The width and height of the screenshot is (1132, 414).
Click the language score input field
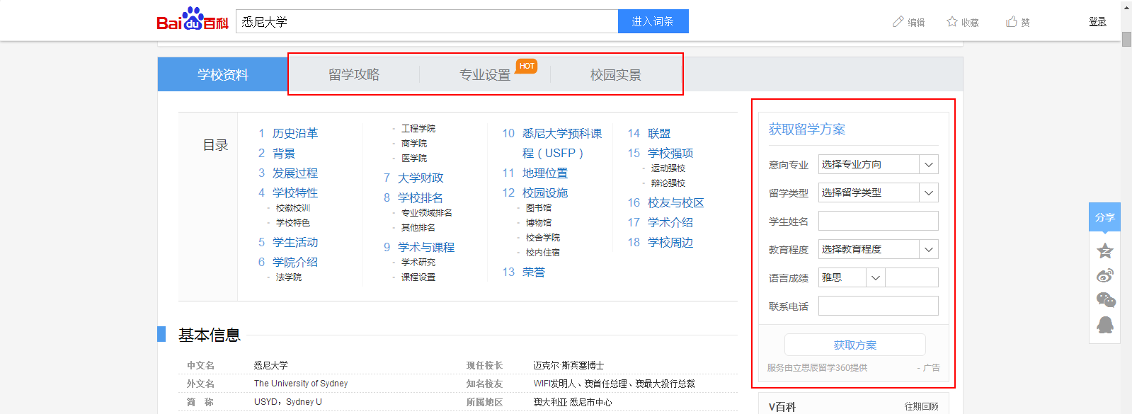[912, 277]
